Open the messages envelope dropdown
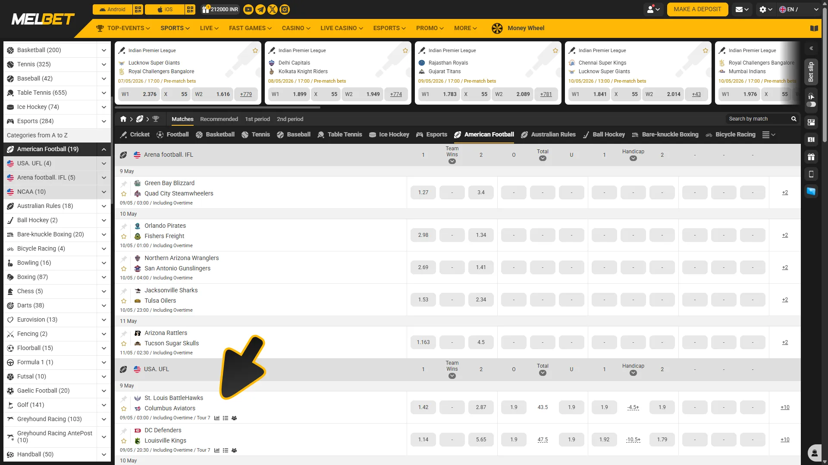Image resolution: width=828 pixels, height=465 pixels. pos(742,9)
